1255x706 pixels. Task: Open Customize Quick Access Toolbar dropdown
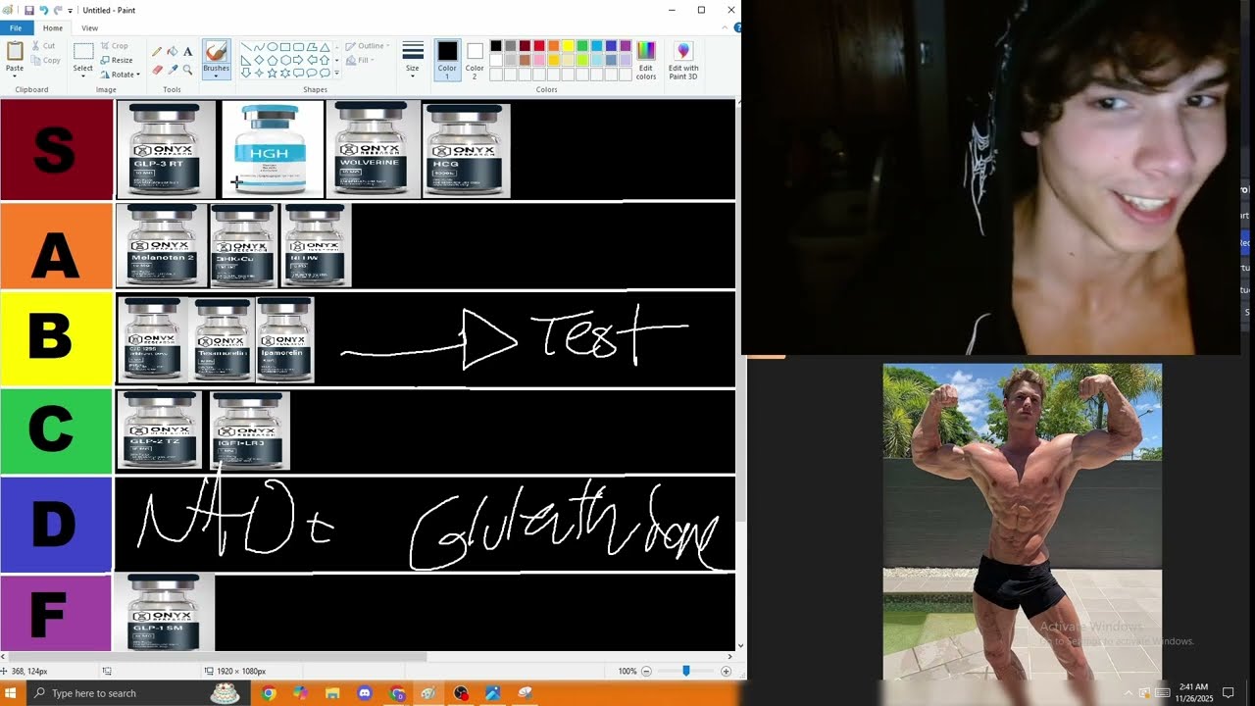pos(71,10)
